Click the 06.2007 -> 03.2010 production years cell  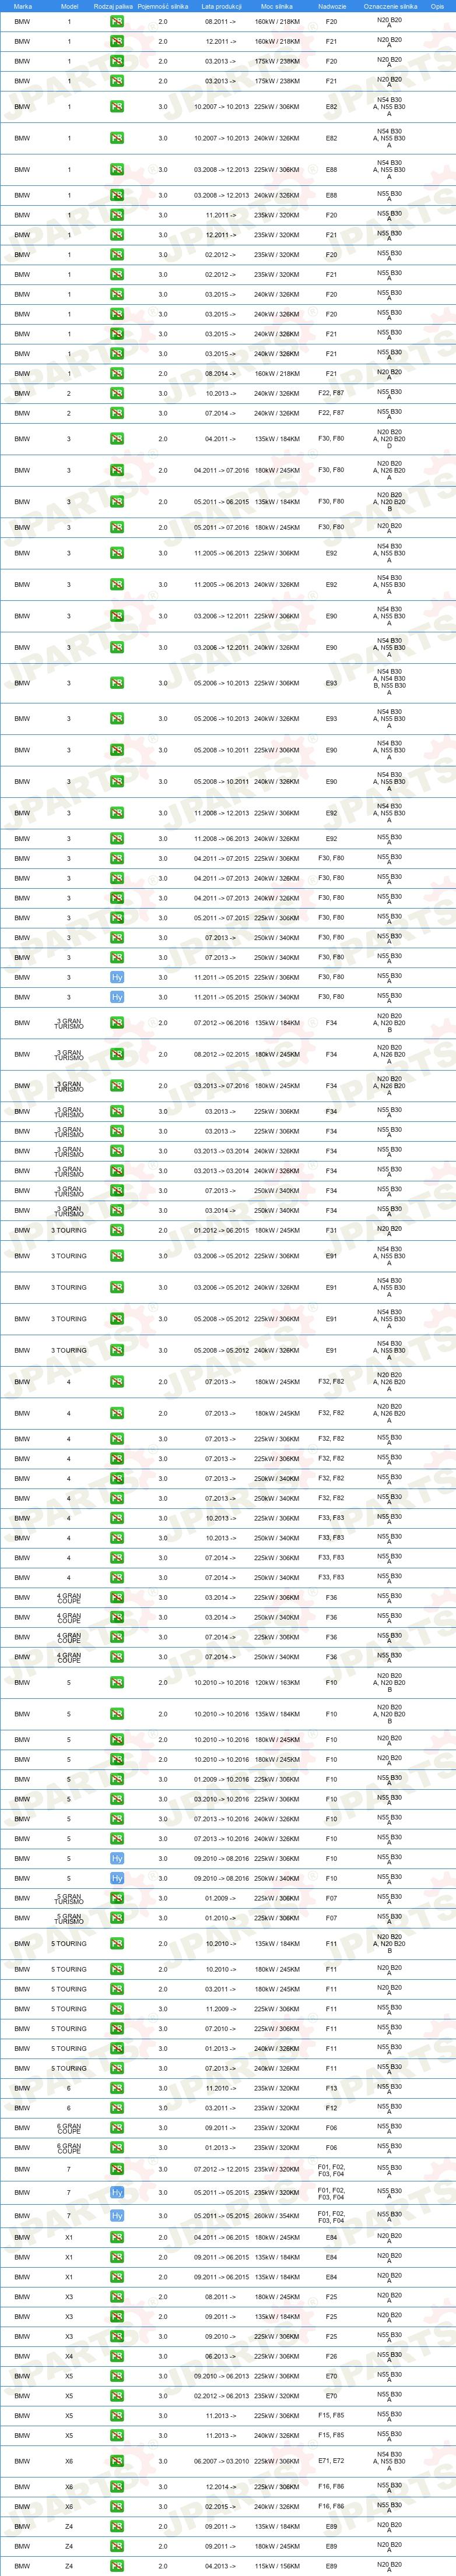(x=221, y=2461)
